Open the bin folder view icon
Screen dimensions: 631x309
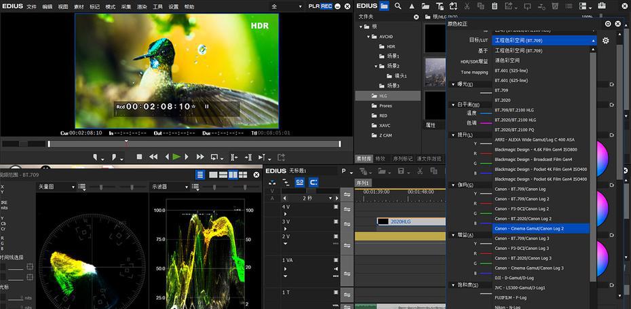(x=384, y=6)
